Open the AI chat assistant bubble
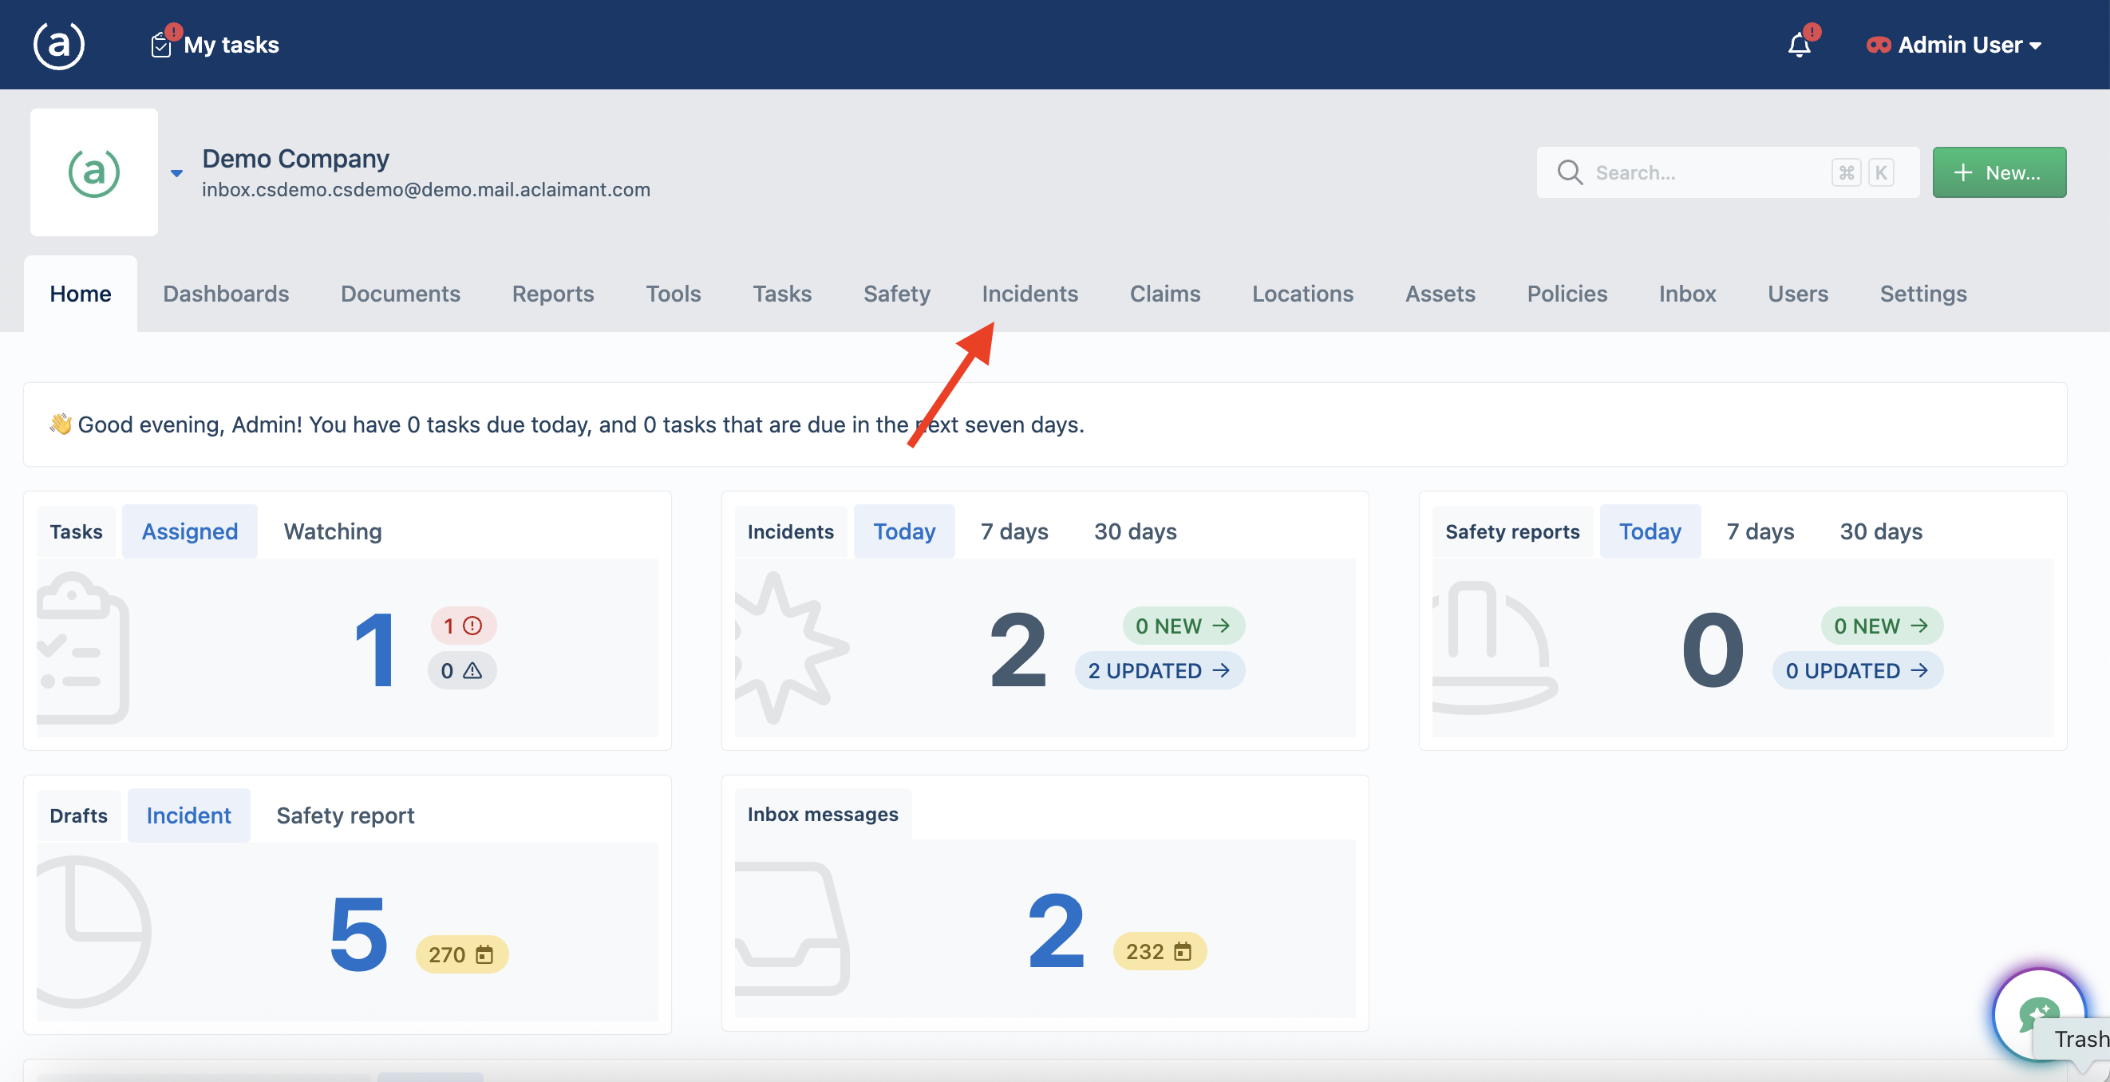Viewport: 2110px width, 1082px height. [2038, 1014]
